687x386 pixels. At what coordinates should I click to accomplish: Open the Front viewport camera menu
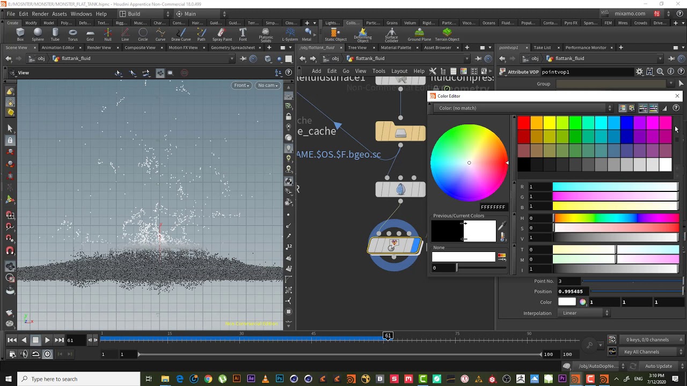[x=242, y=85]
